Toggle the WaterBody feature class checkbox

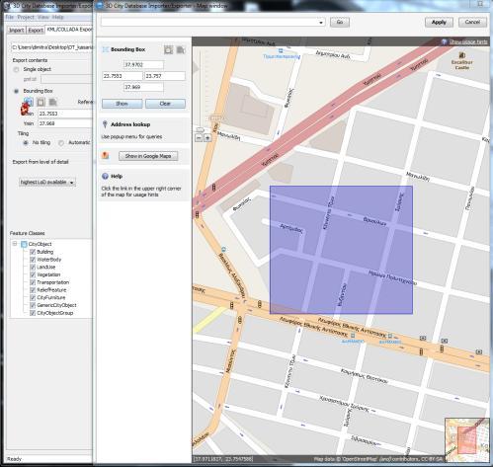[x=33, y=260]
